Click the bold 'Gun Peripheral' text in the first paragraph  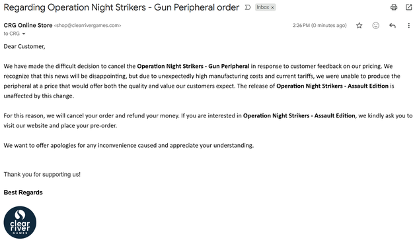point(229,66)
